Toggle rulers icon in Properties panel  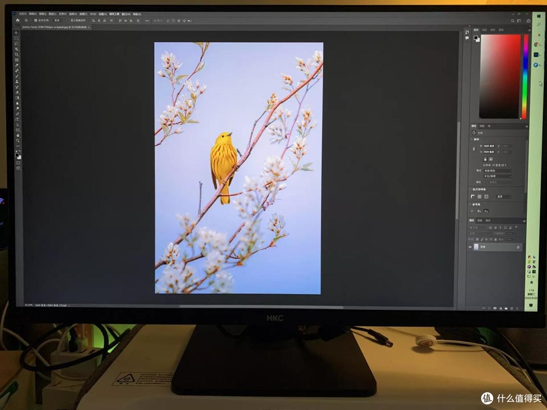pyautogui.click(x=473, y=196)
